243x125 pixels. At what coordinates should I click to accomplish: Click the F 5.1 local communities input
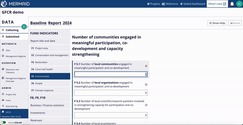111,74
